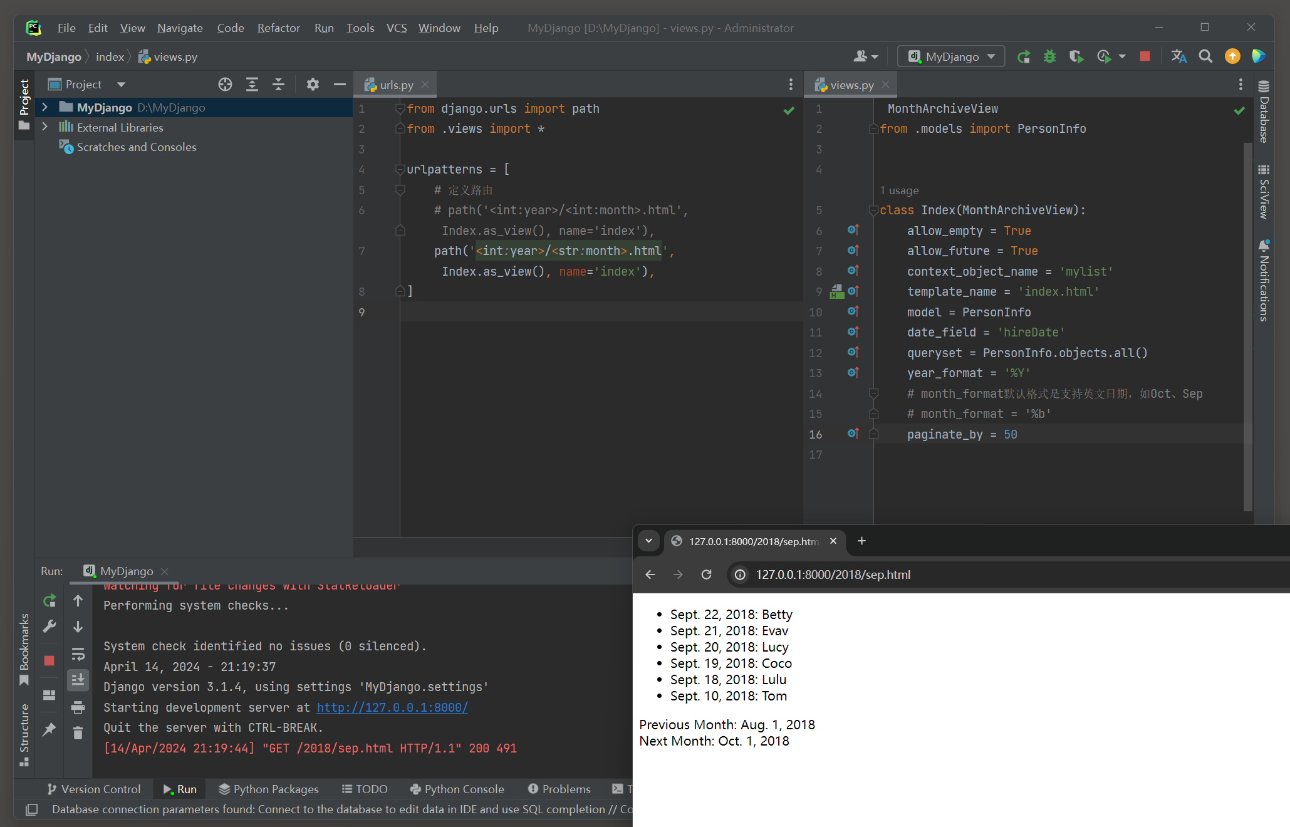Open views.py editor tab options menu
1290x827 pixels.
(x=1241, y=85)
